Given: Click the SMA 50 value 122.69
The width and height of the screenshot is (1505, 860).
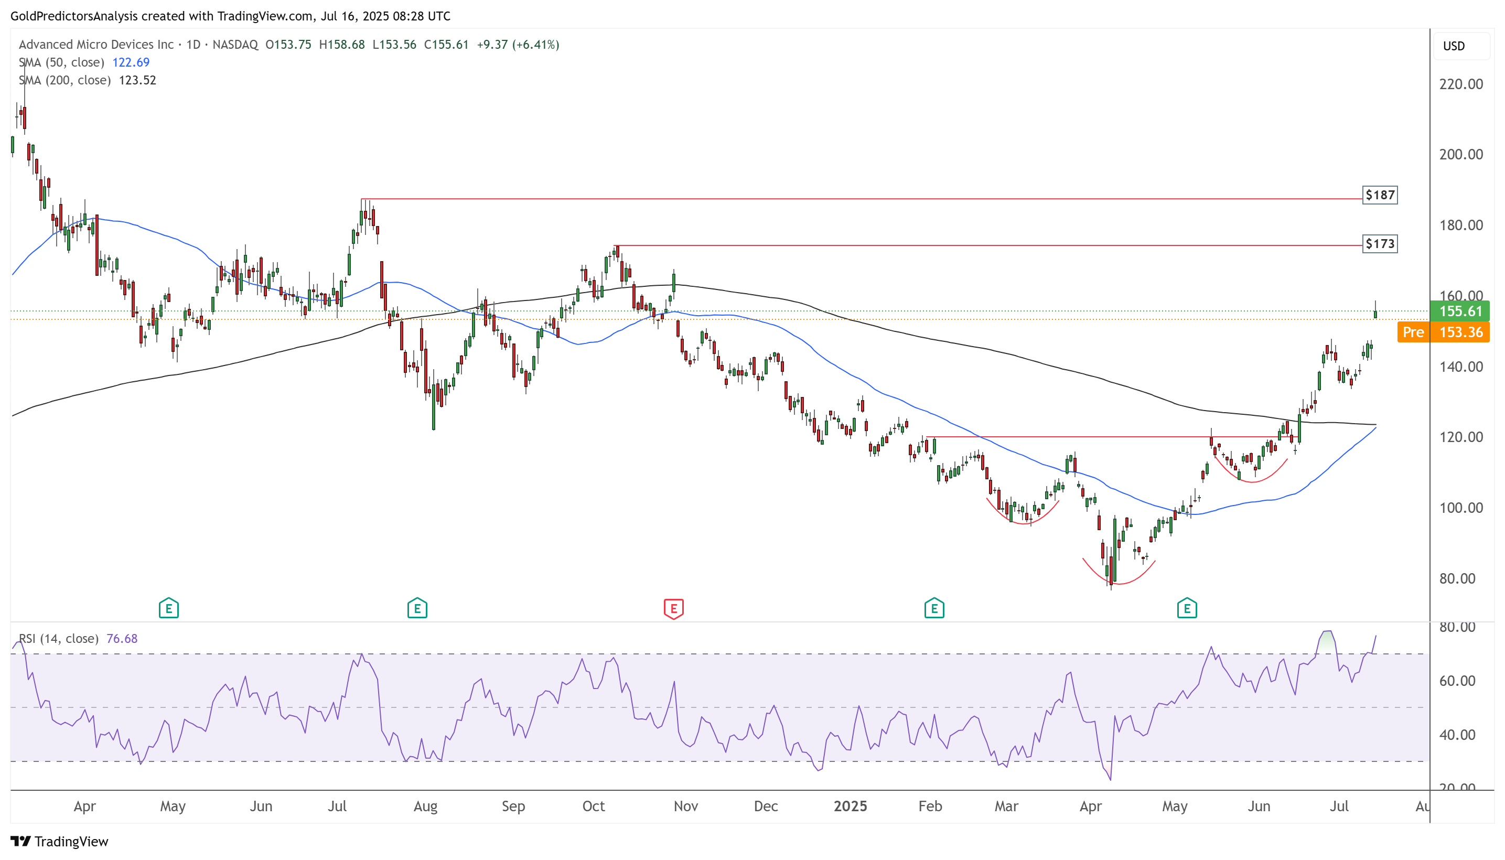Looking at the screenshot, I should click(131, 62).
